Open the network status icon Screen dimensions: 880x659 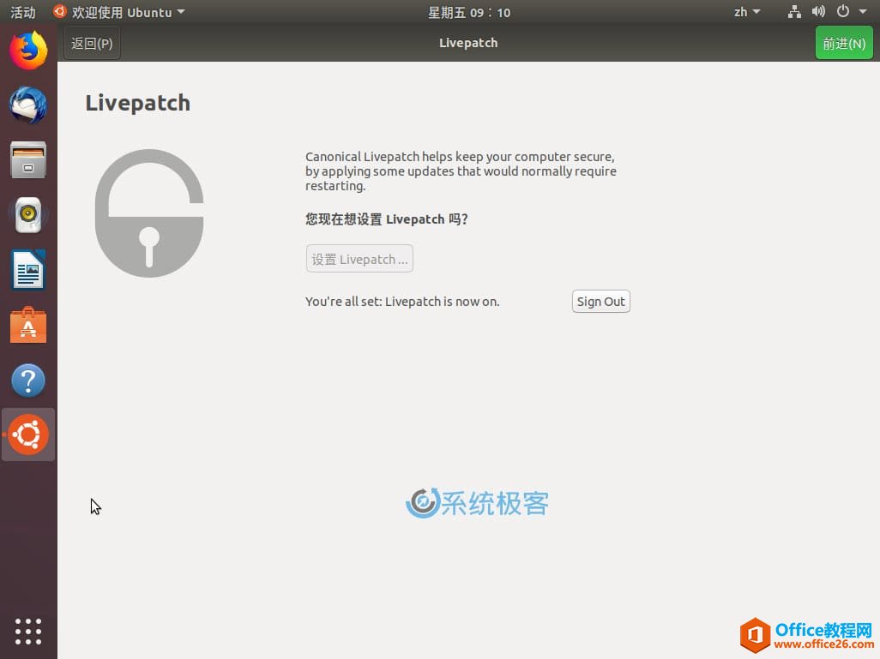coord(794,12)
